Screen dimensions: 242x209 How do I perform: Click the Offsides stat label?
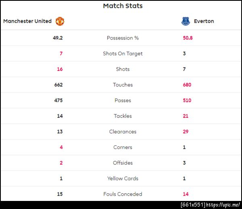pos(123,163)
